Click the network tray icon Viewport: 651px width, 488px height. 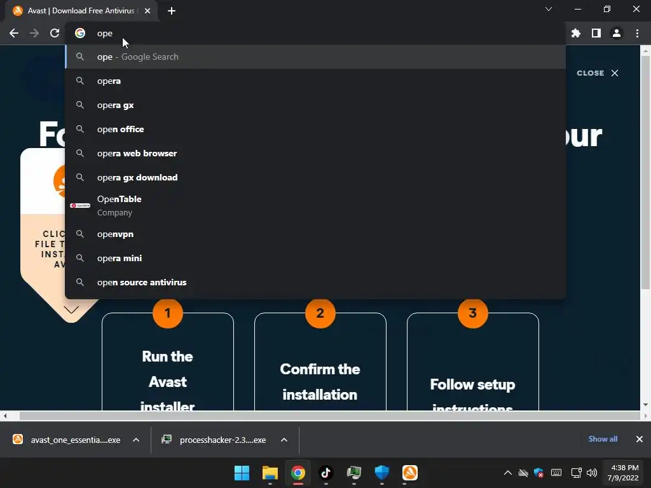pyautogui.click(x=576, y=473)
